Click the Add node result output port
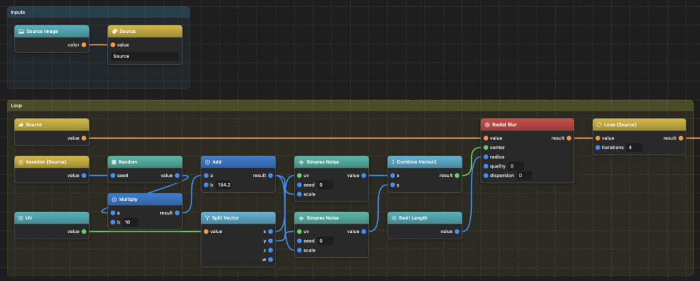This screenshot has width=700, height=281. click(271, 176)
